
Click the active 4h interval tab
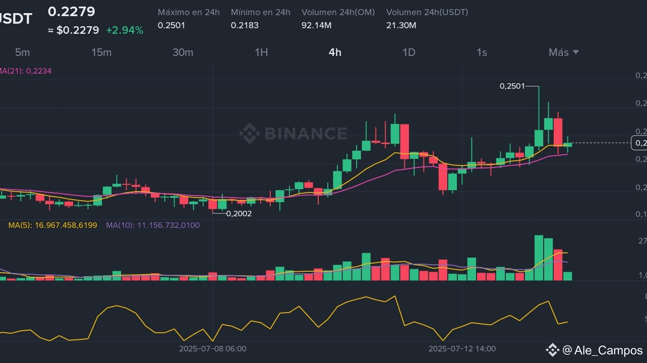coord(335,52)
